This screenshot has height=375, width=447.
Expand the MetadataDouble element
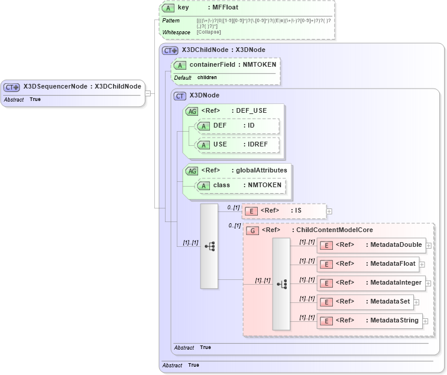(x=429, y=246)
